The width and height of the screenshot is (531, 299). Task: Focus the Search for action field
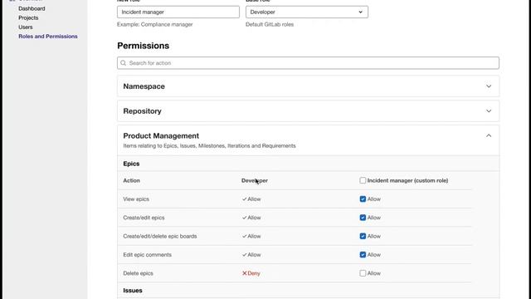pos(308,63)
